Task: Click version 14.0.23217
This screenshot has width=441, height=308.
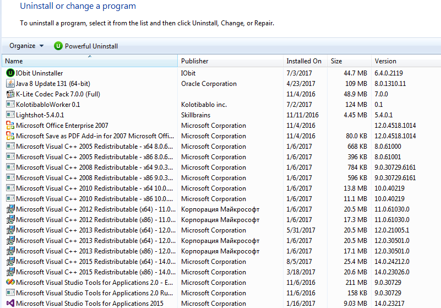Action: (390, 303)
